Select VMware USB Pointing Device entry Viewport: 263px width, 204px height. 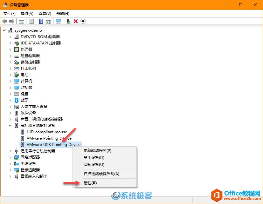point(53,145)
